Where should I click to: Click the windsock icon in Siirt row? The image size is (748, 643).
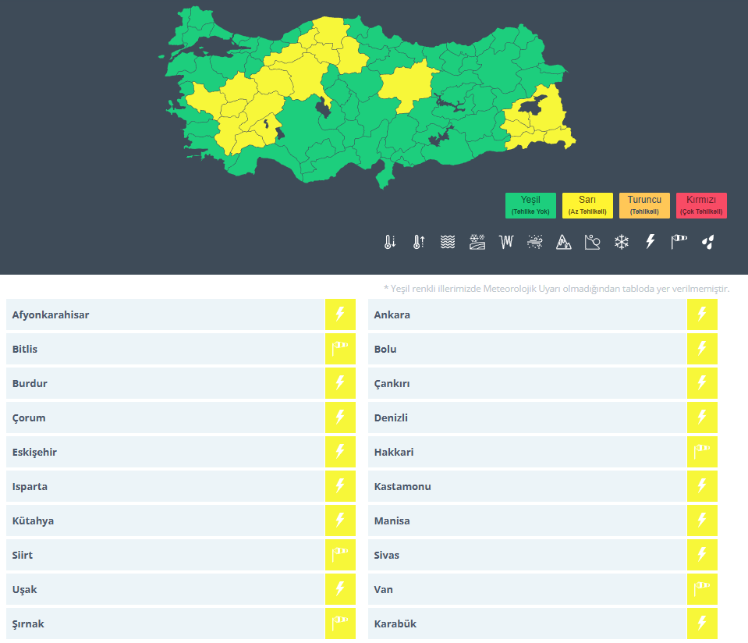point(340,555)
